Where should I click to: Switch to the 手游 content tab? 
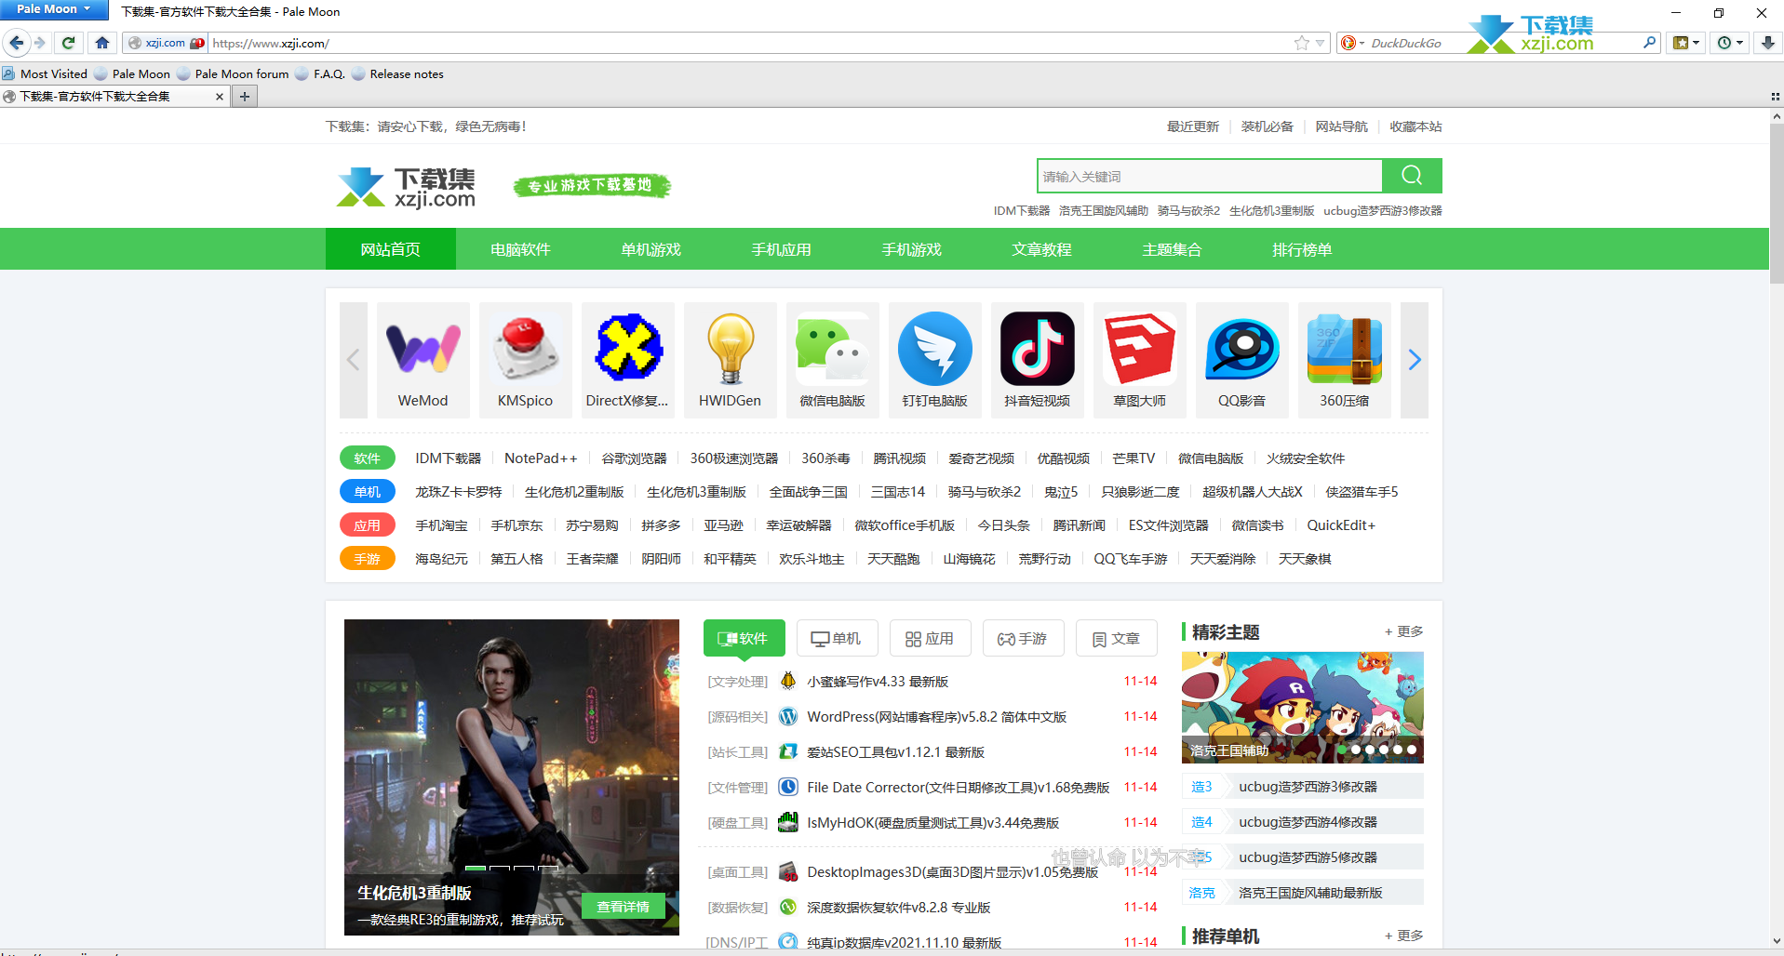[x=1024, y=639]
